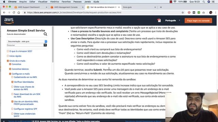Screen dimensions: 218x122
Task: Reload the current page
Action: pos(14,13)
